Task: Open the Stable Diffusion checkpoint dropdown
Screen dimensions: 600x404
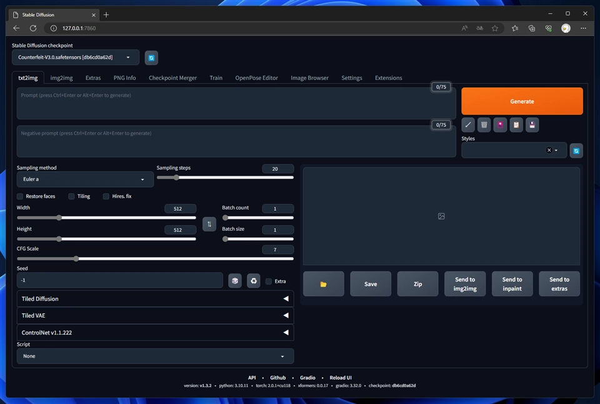Action: click(x=76, y=58)
